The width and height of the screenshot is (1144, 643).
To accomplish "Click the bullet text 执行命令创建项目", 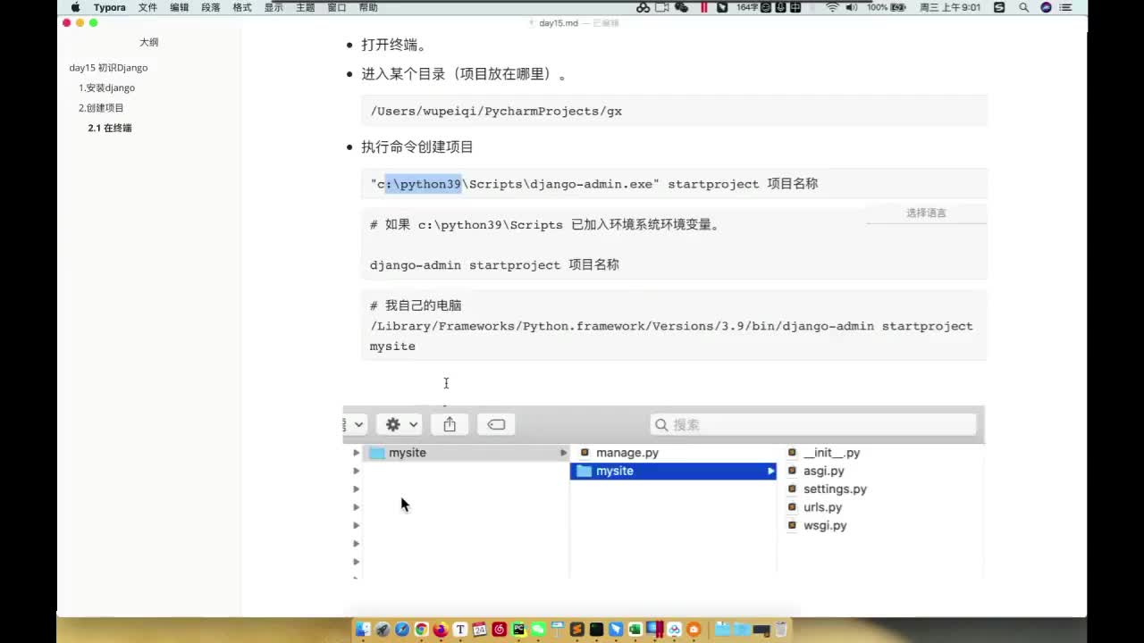I will 417,146.
